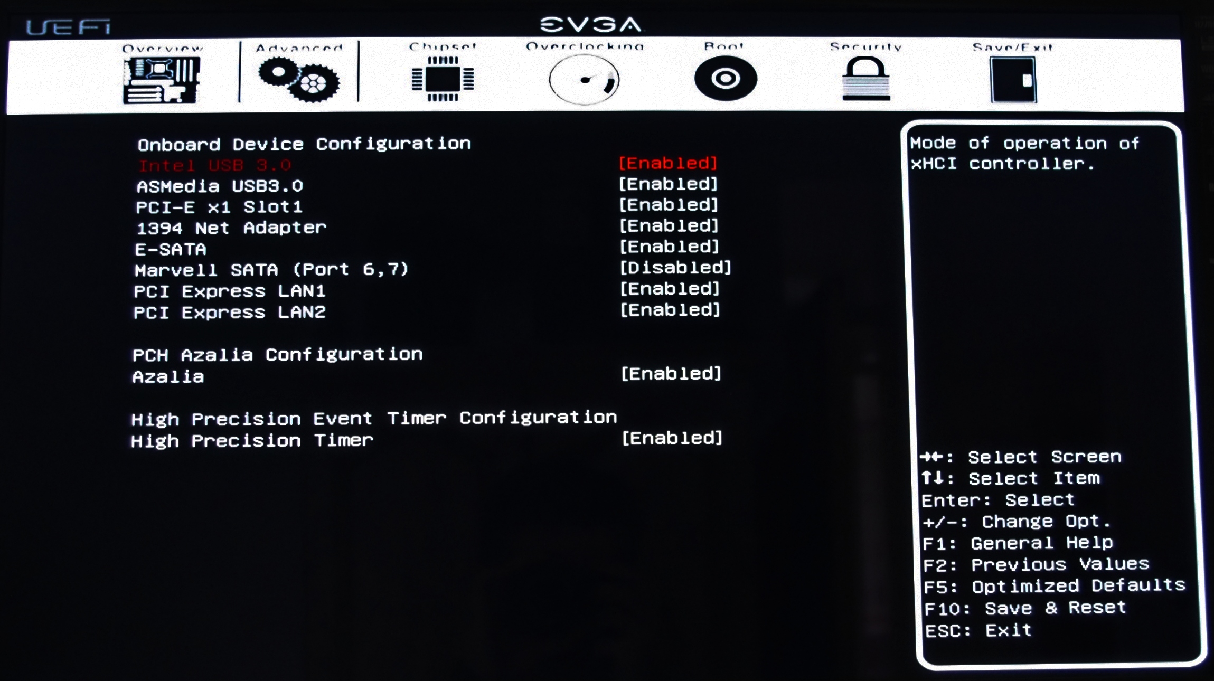This screenshot has height=681, width=1214.
Task: Select the High Precision Timer label
Action: (x=252, y=441)
